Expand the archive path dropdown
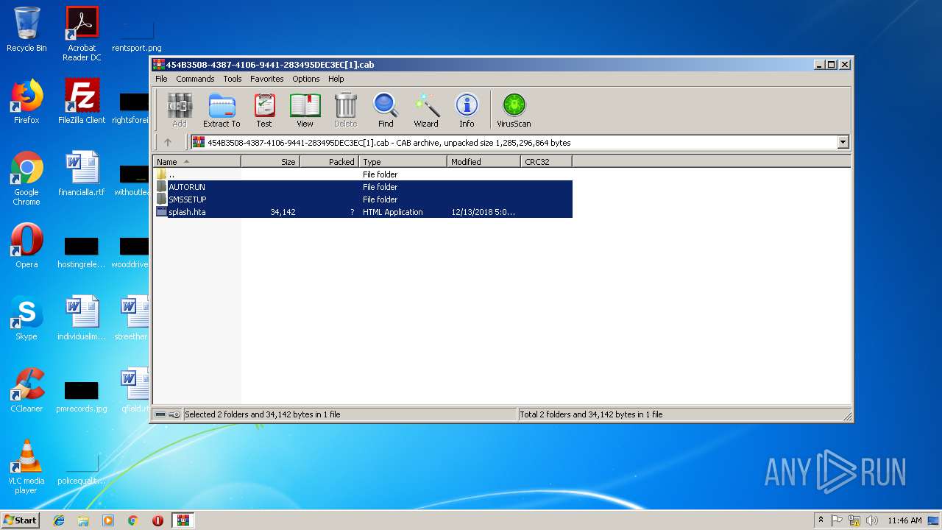Image resolution: width=942 pixels, height=530 pixels. pyautogui.click(x=843, y=143)
